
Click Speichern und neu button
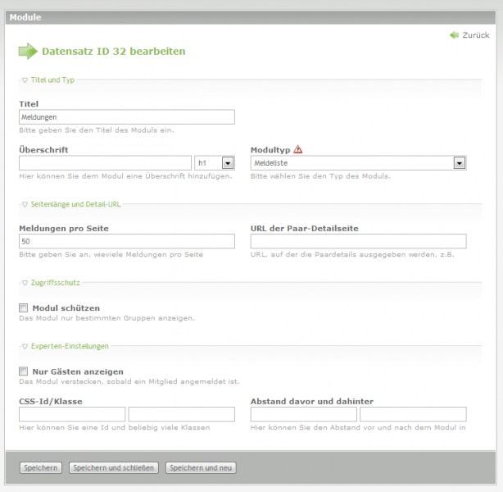tap(202, 467)
